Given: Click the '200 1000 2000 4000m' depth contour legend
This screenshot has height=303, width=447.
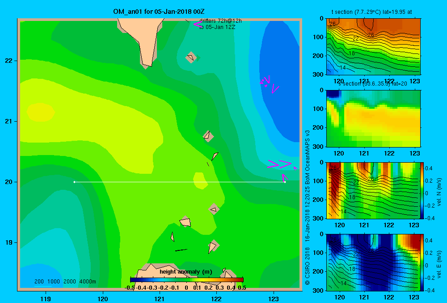Looking at the screenshot, I should [65, 282].
